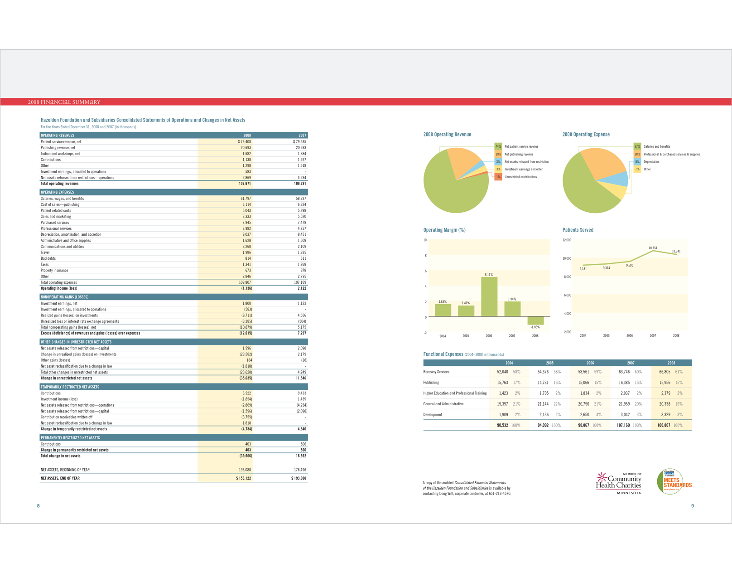Screen dimensions: 732x573
Task: Click the negative 2008 bar labeled -1.06%
Action: point(535,320)
